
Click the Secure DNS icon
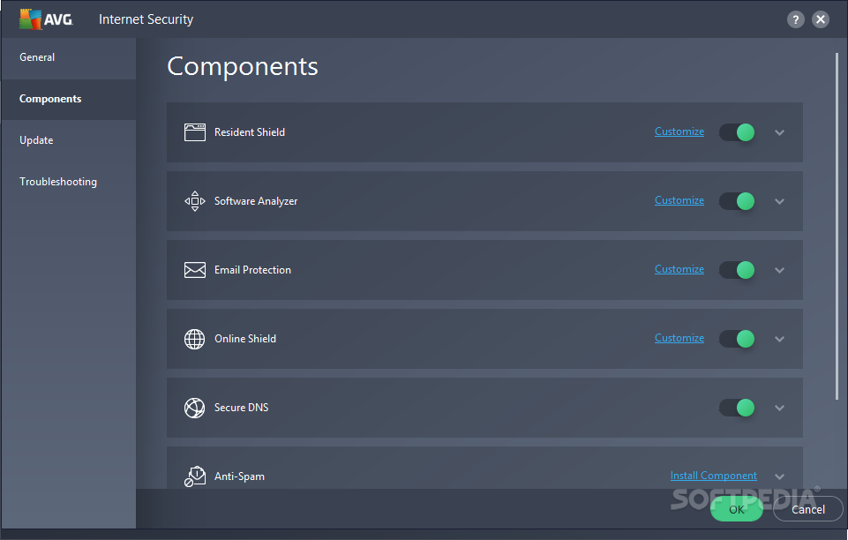click(195, 408)
